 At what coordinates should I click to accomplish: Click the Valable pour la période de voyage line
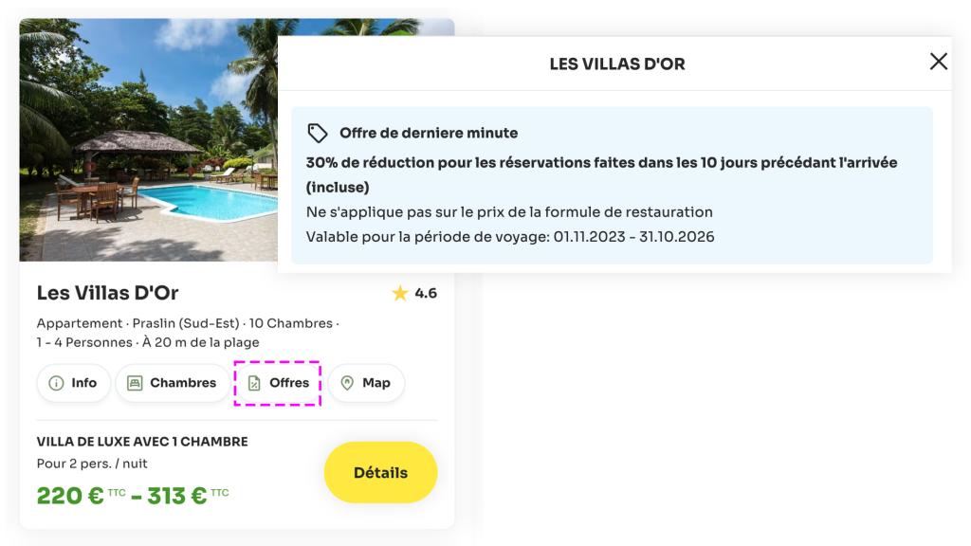[510, 236]
